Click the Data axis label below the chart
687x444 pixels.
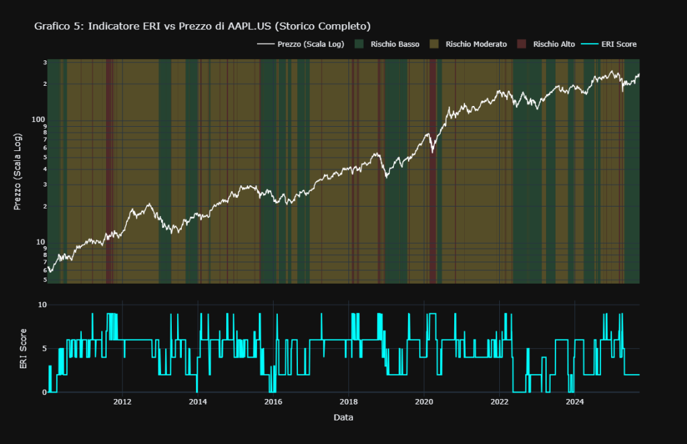click(343, 417)
